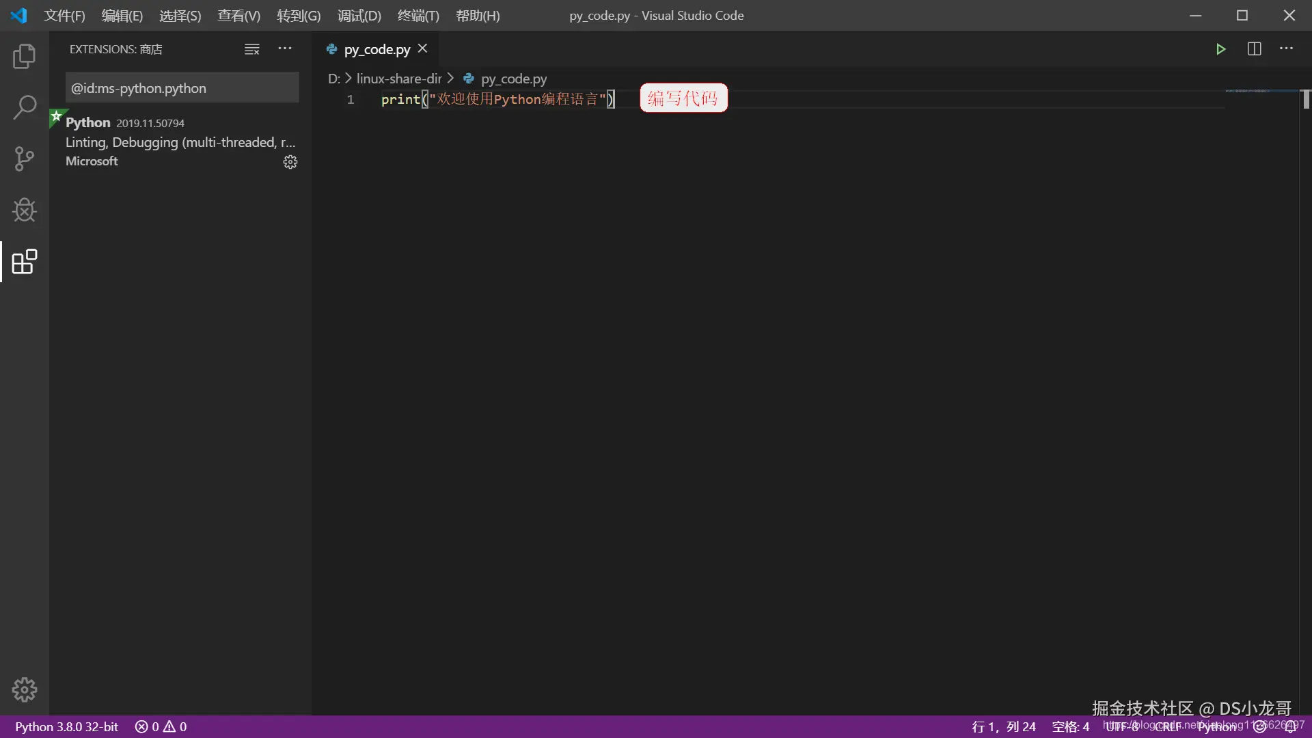1312x738 pixels.
Task: Click Python 3.8.0 32-bit interpreter selector
Action: [x=67, y=726]
